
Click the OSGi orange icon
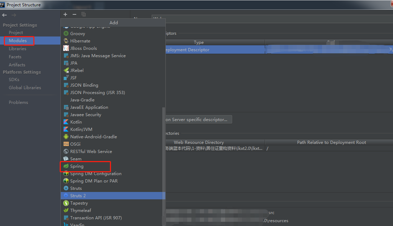tap(66, 144)
